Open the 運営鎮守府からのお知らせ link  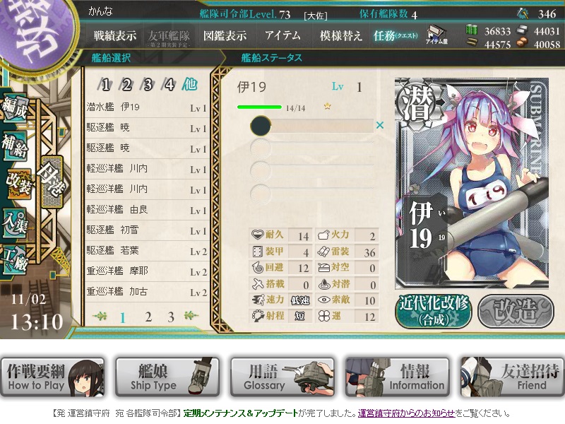click(x=406, y=413)
